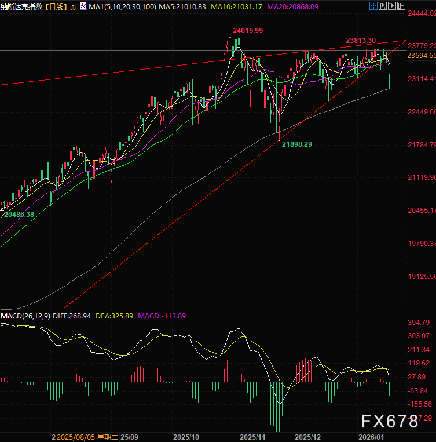The height and width of the screenshot is (442, 436).
Task: Click the 21898.29 low price label
Action: [x=296, y=144]
